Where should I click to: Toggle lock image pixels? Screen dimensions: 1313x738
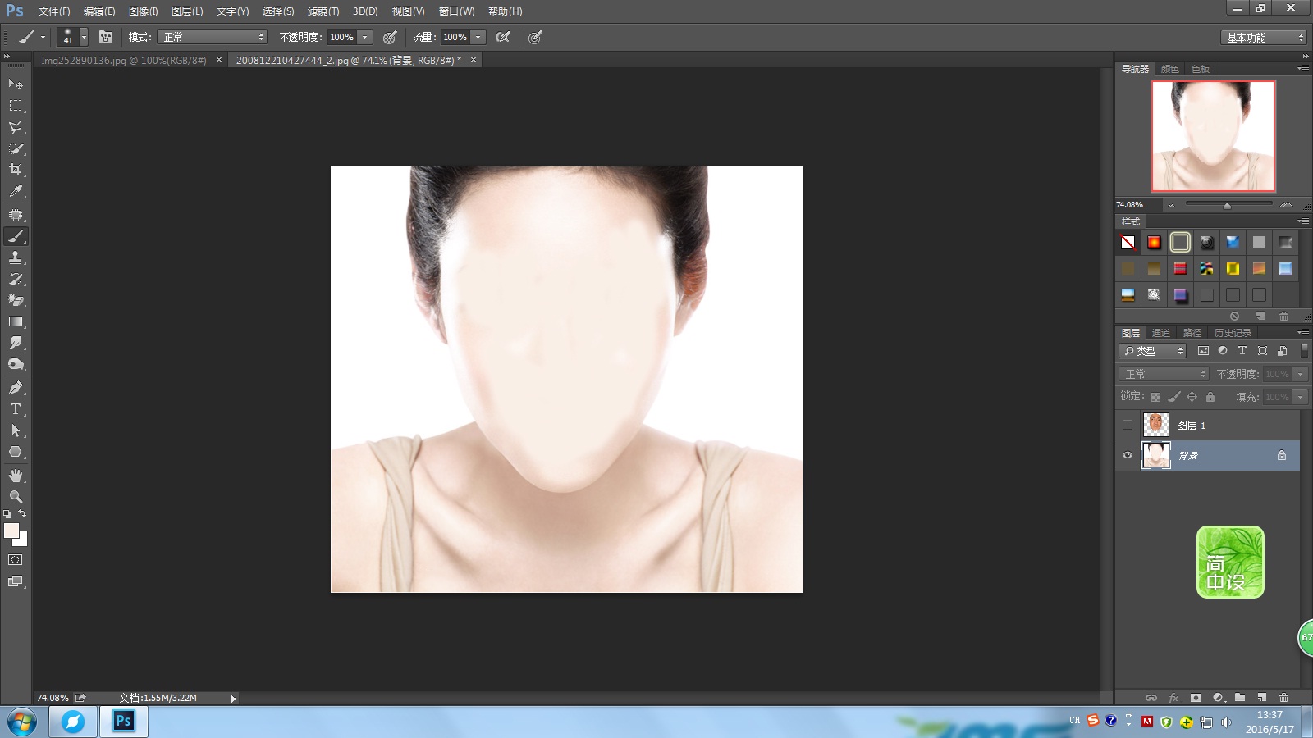[x=1173, y=397]
